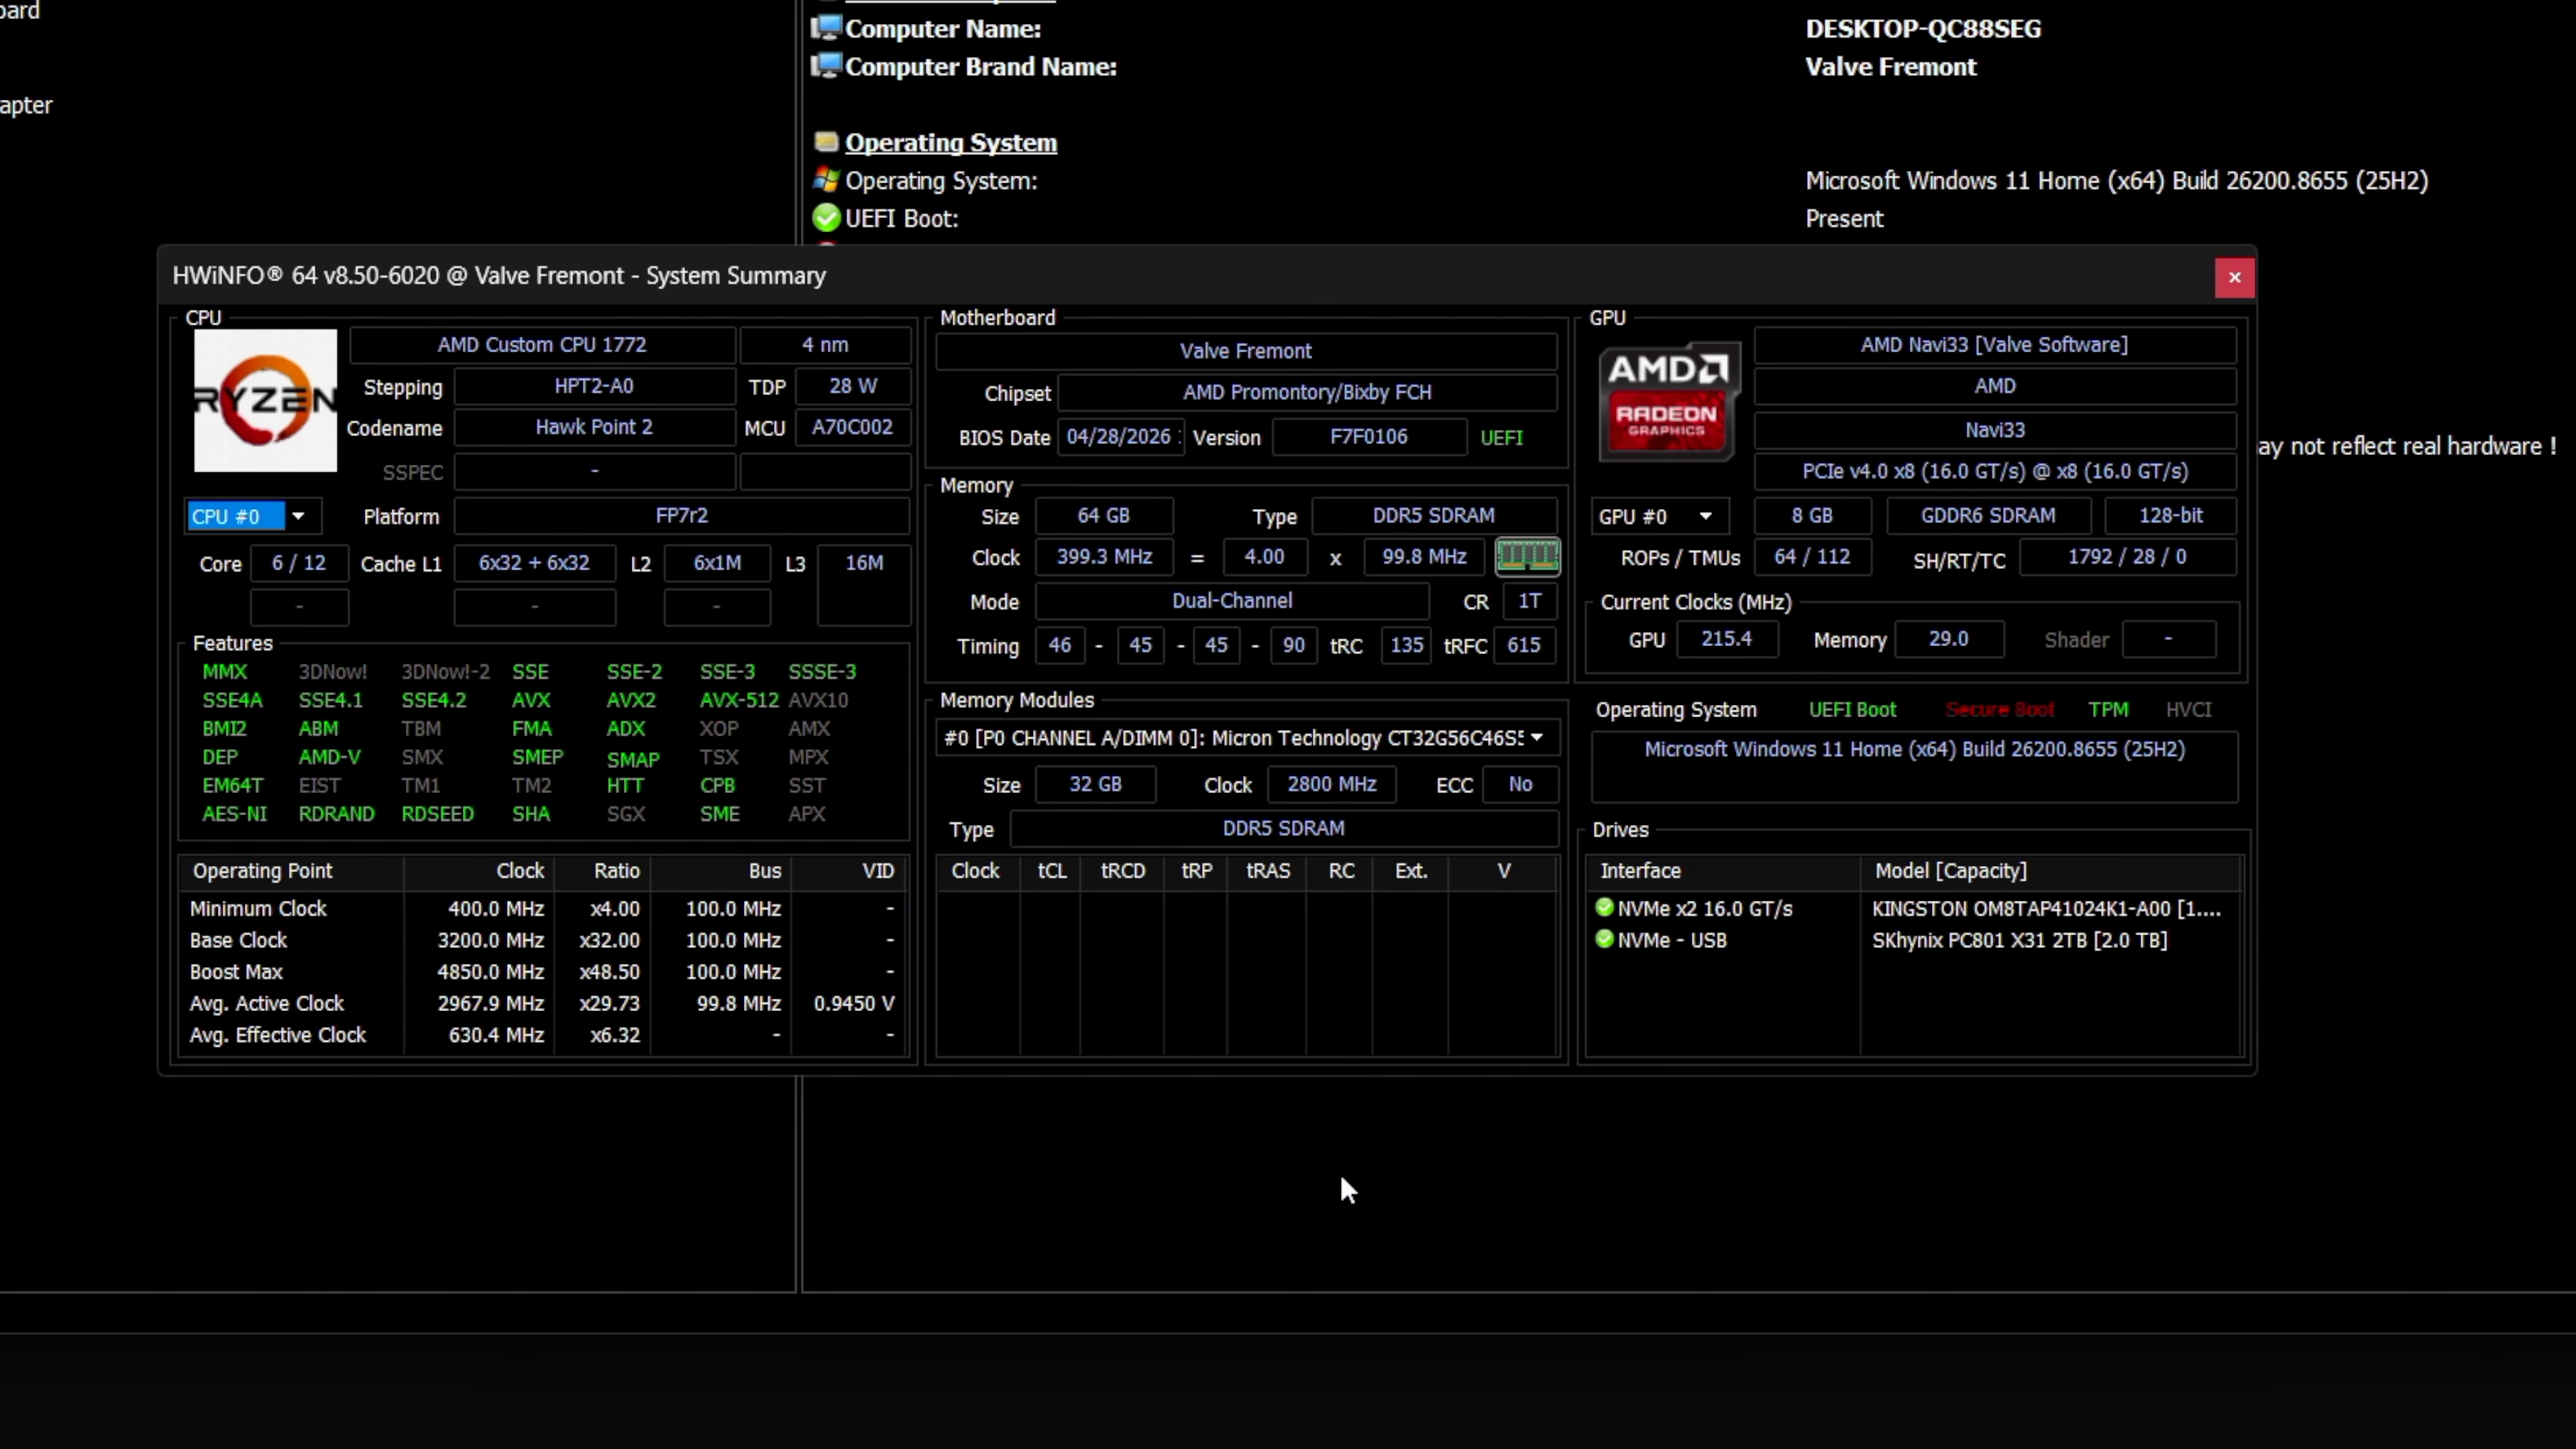2576x1449 pixels.
Task: Click the Hawk Point 2 codename field
Action: tap(594, 427)
